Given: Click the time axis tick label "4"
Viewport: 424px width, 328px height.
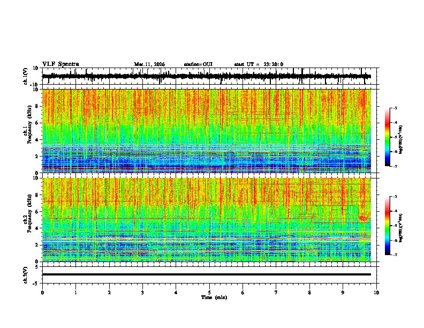Looking at the screenshot, I should coord(176,293).
